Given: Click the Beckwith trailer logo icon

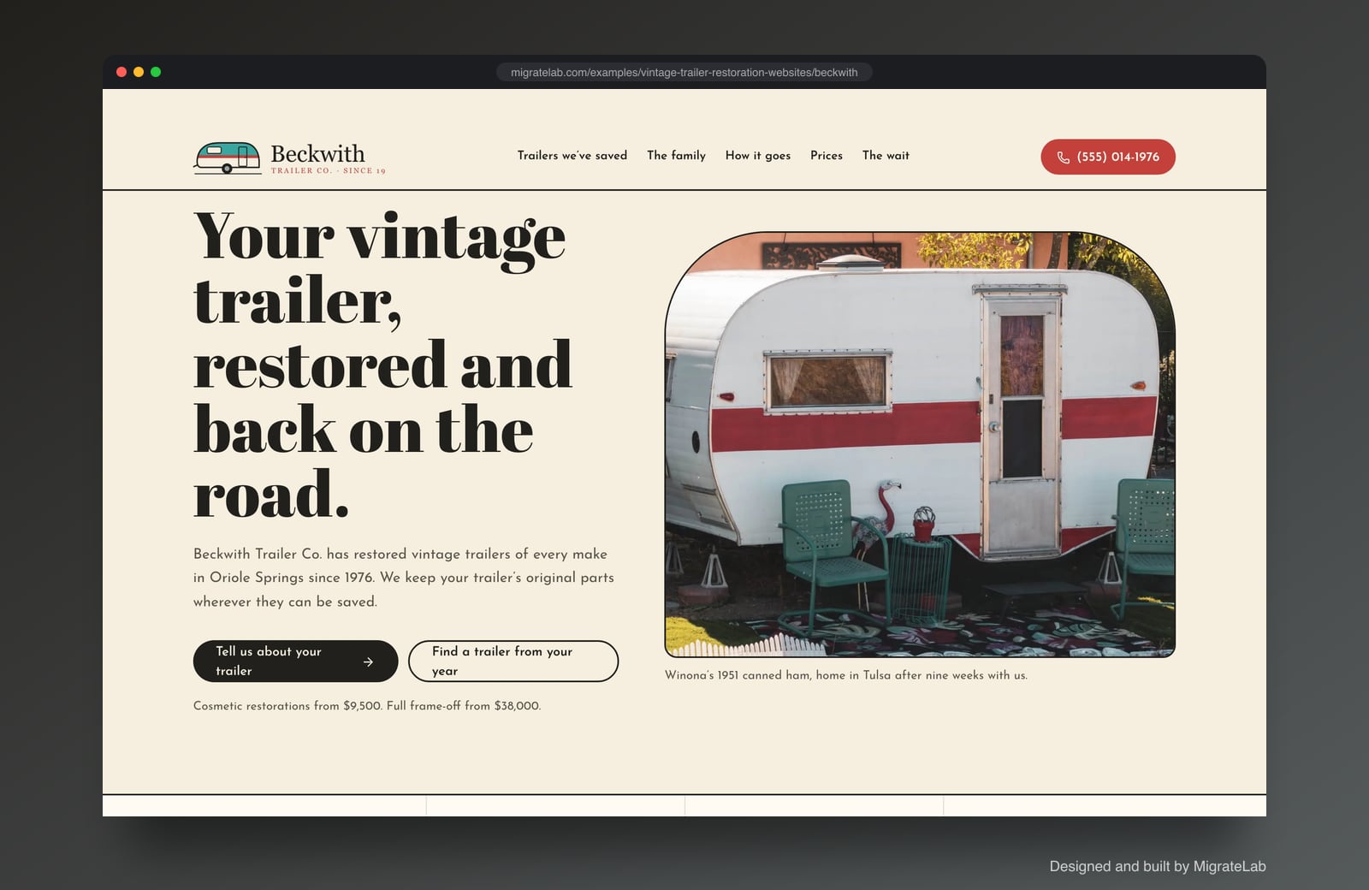Looking at the screenshot, I should pos(227,157).
